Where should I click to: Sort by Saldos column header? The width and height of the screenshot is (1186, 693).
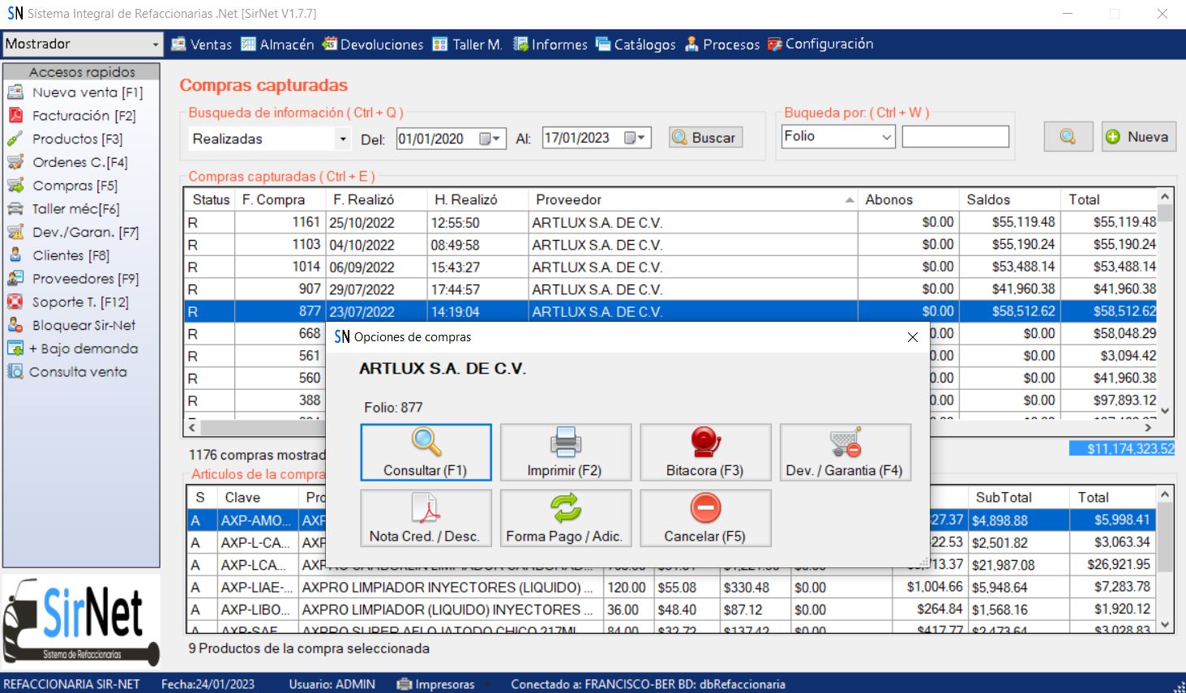pyautogui.click(x=1010, y=199)
